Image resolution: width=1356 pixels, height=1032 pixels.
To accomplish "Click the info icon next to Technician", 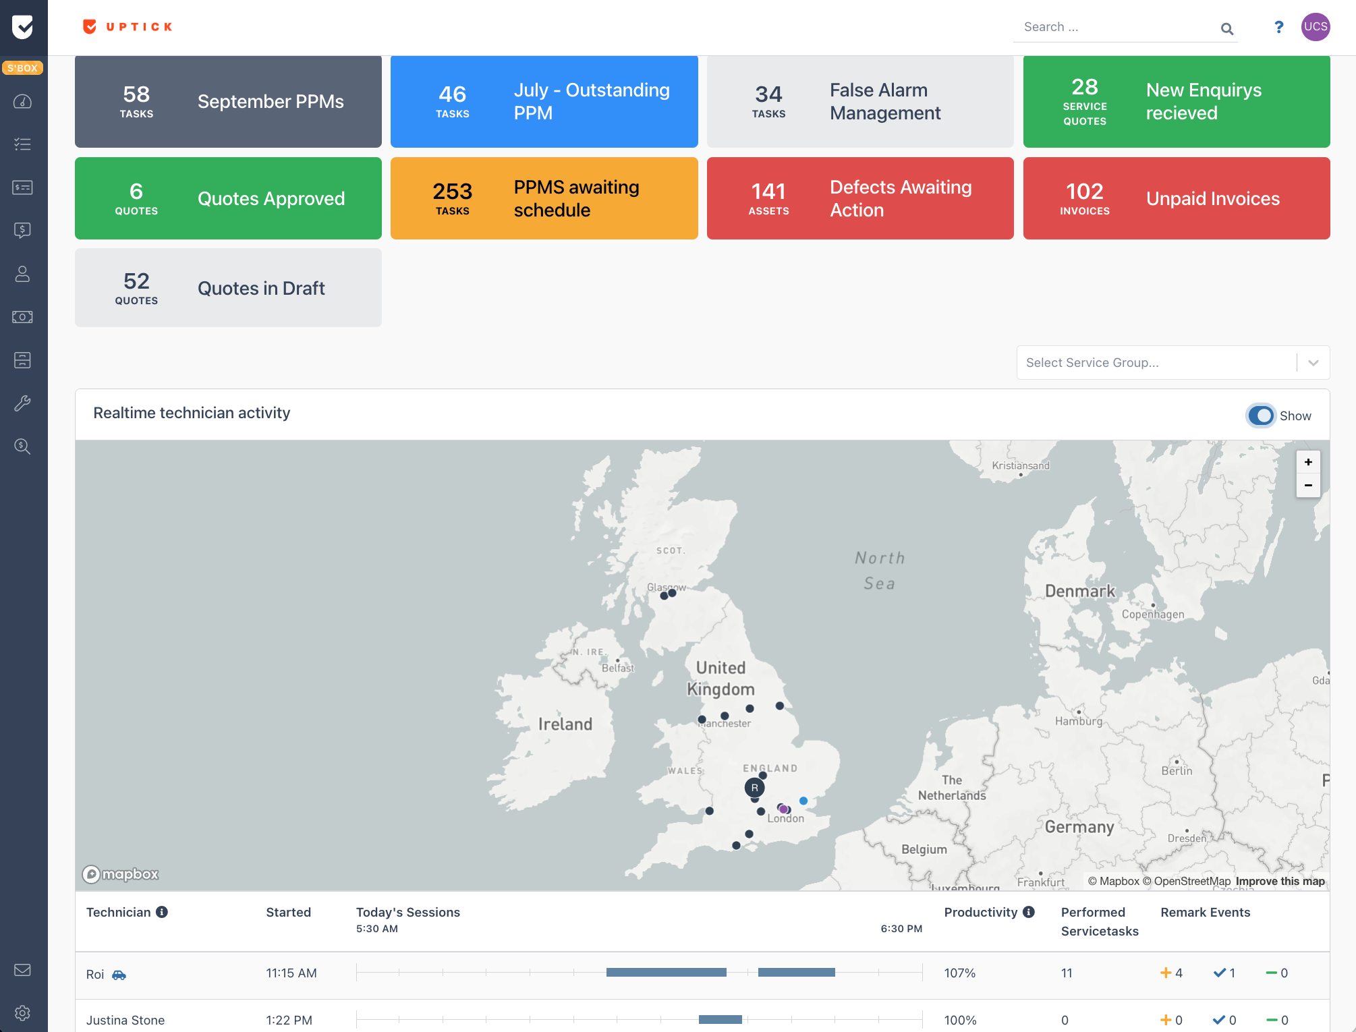I will tap(162, 912).
